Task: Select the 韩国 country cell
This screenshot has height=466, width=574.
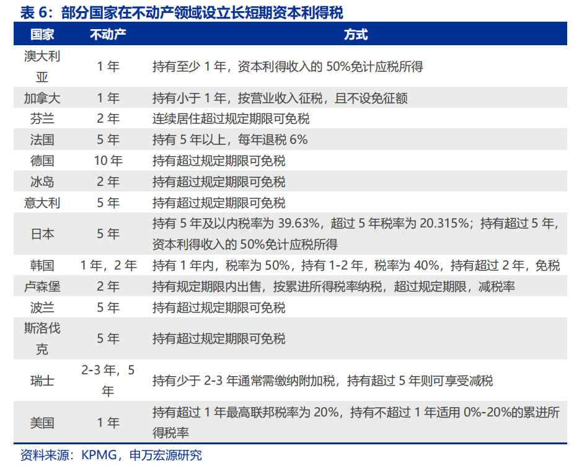Action: tap(42, 265)
